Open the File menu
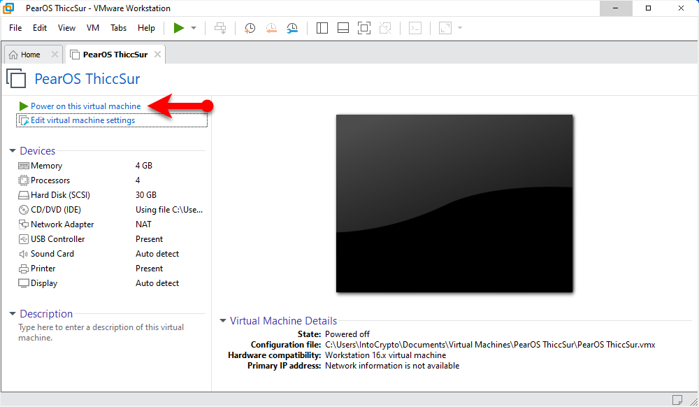Viewport: 699px width, 407px height. (x=15, y=28)
